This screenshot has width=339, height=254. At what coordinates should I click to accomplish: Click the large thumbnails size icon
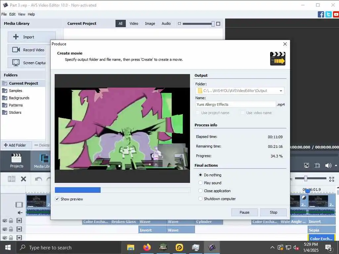(x=218, y=23)
